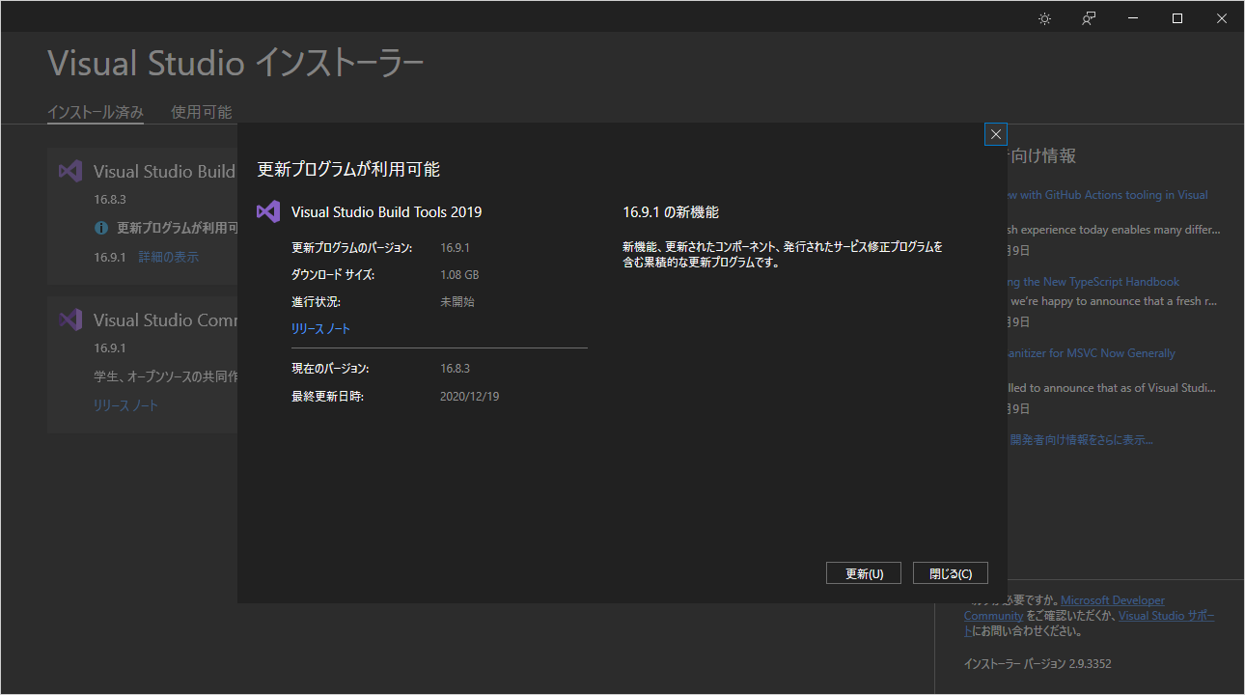This screenshot has height=695, width=1245.
Task: Open the sanitizer for MSVC news link
Action: (1092, 353)
